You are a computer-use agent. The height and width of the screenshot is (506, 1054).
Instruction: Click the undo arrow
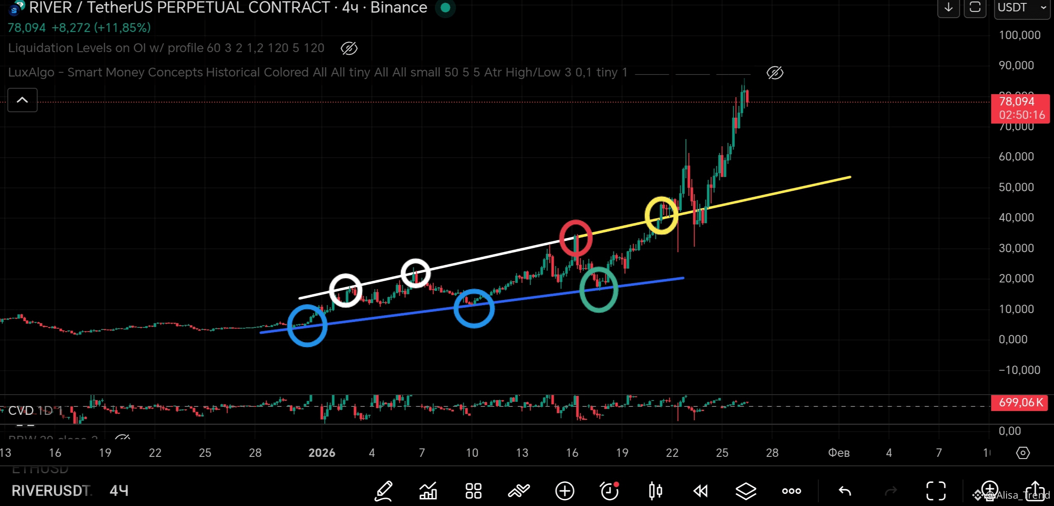845,491
